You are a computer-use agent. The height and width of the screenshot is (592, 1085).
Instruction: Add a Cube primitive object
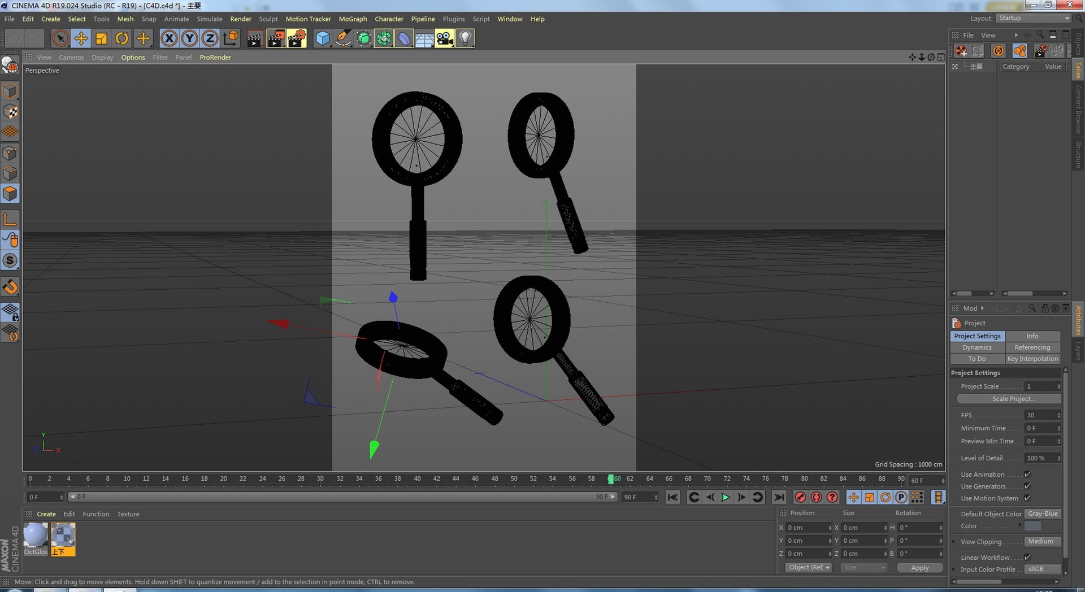pos(323,38)
